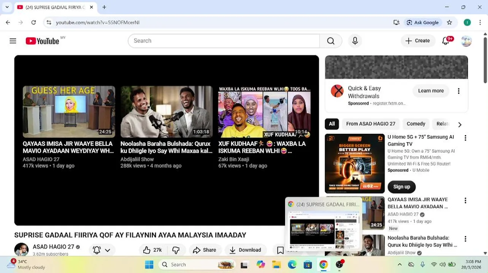Open the Chrome profile icon
488x273 pixels.
point(467,22)
